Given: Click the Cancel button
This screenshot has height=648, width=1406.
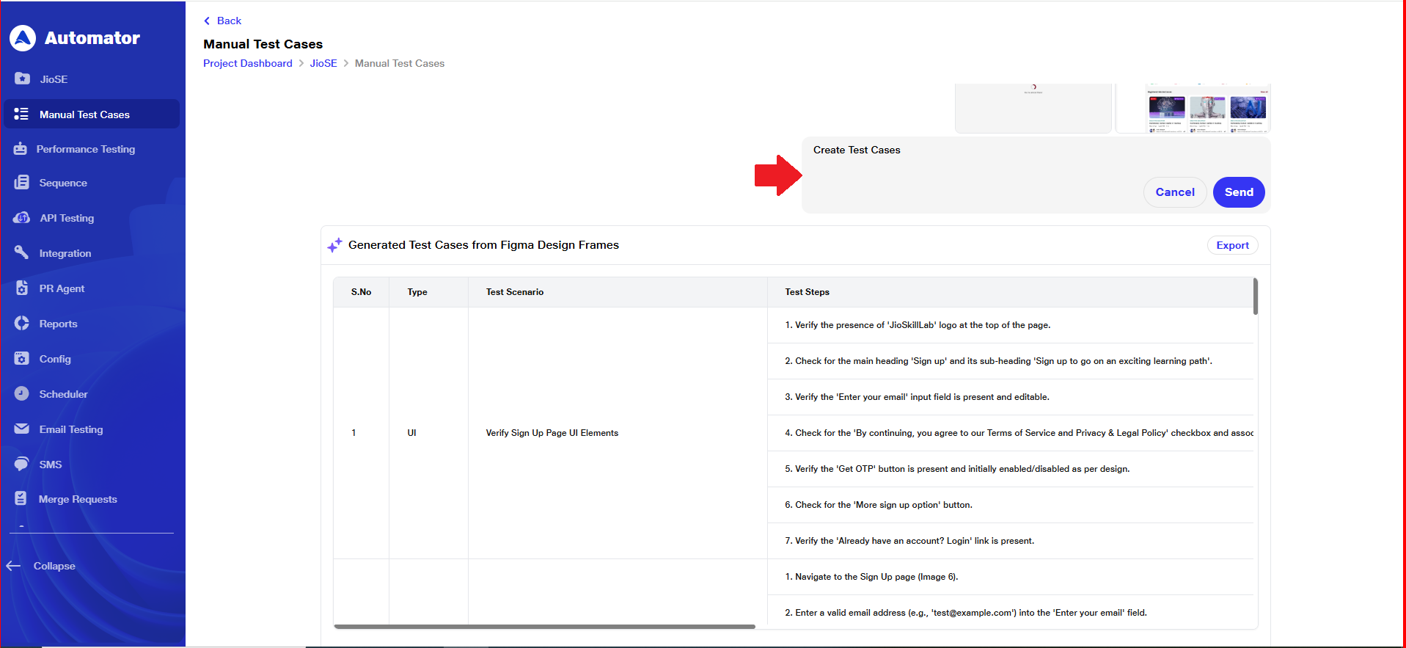Looking at the screenshot, I should [1174, 192].
